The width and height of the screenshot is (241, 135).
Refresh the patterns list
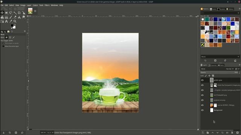click(225, 61)
